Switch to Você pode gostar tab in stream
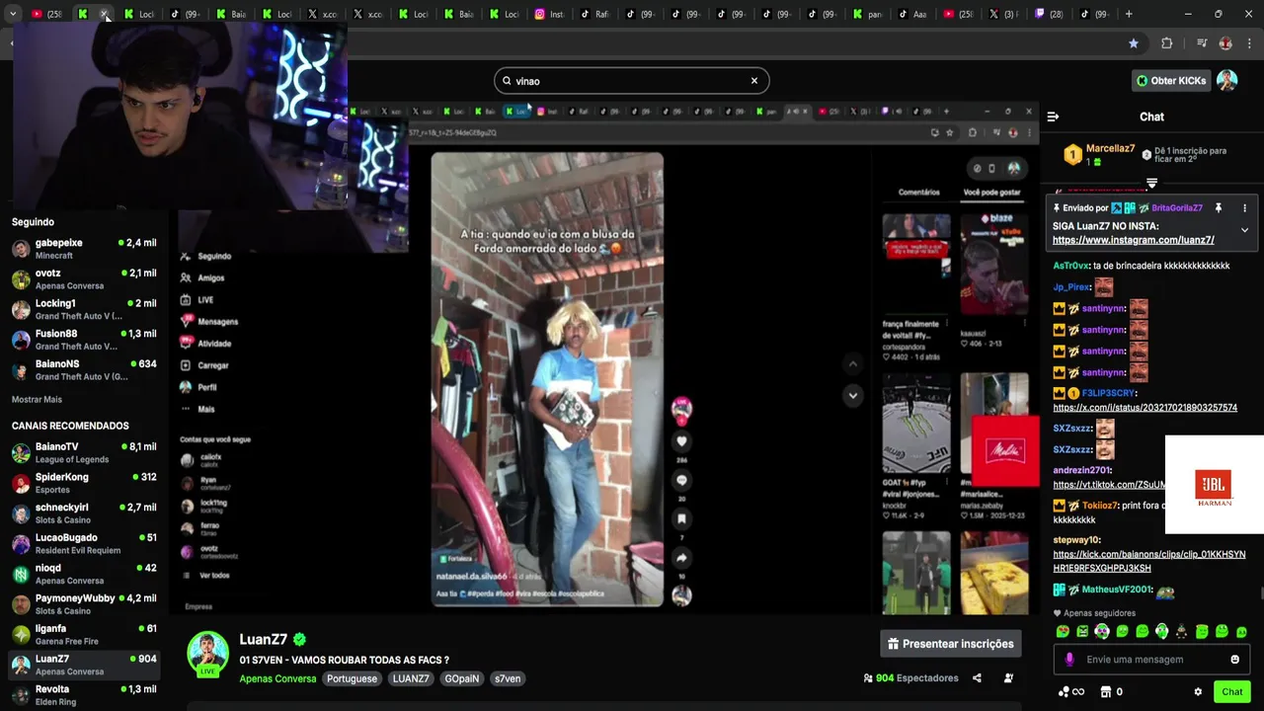The width and height of the screenshot is (1264, 711). 991,193
